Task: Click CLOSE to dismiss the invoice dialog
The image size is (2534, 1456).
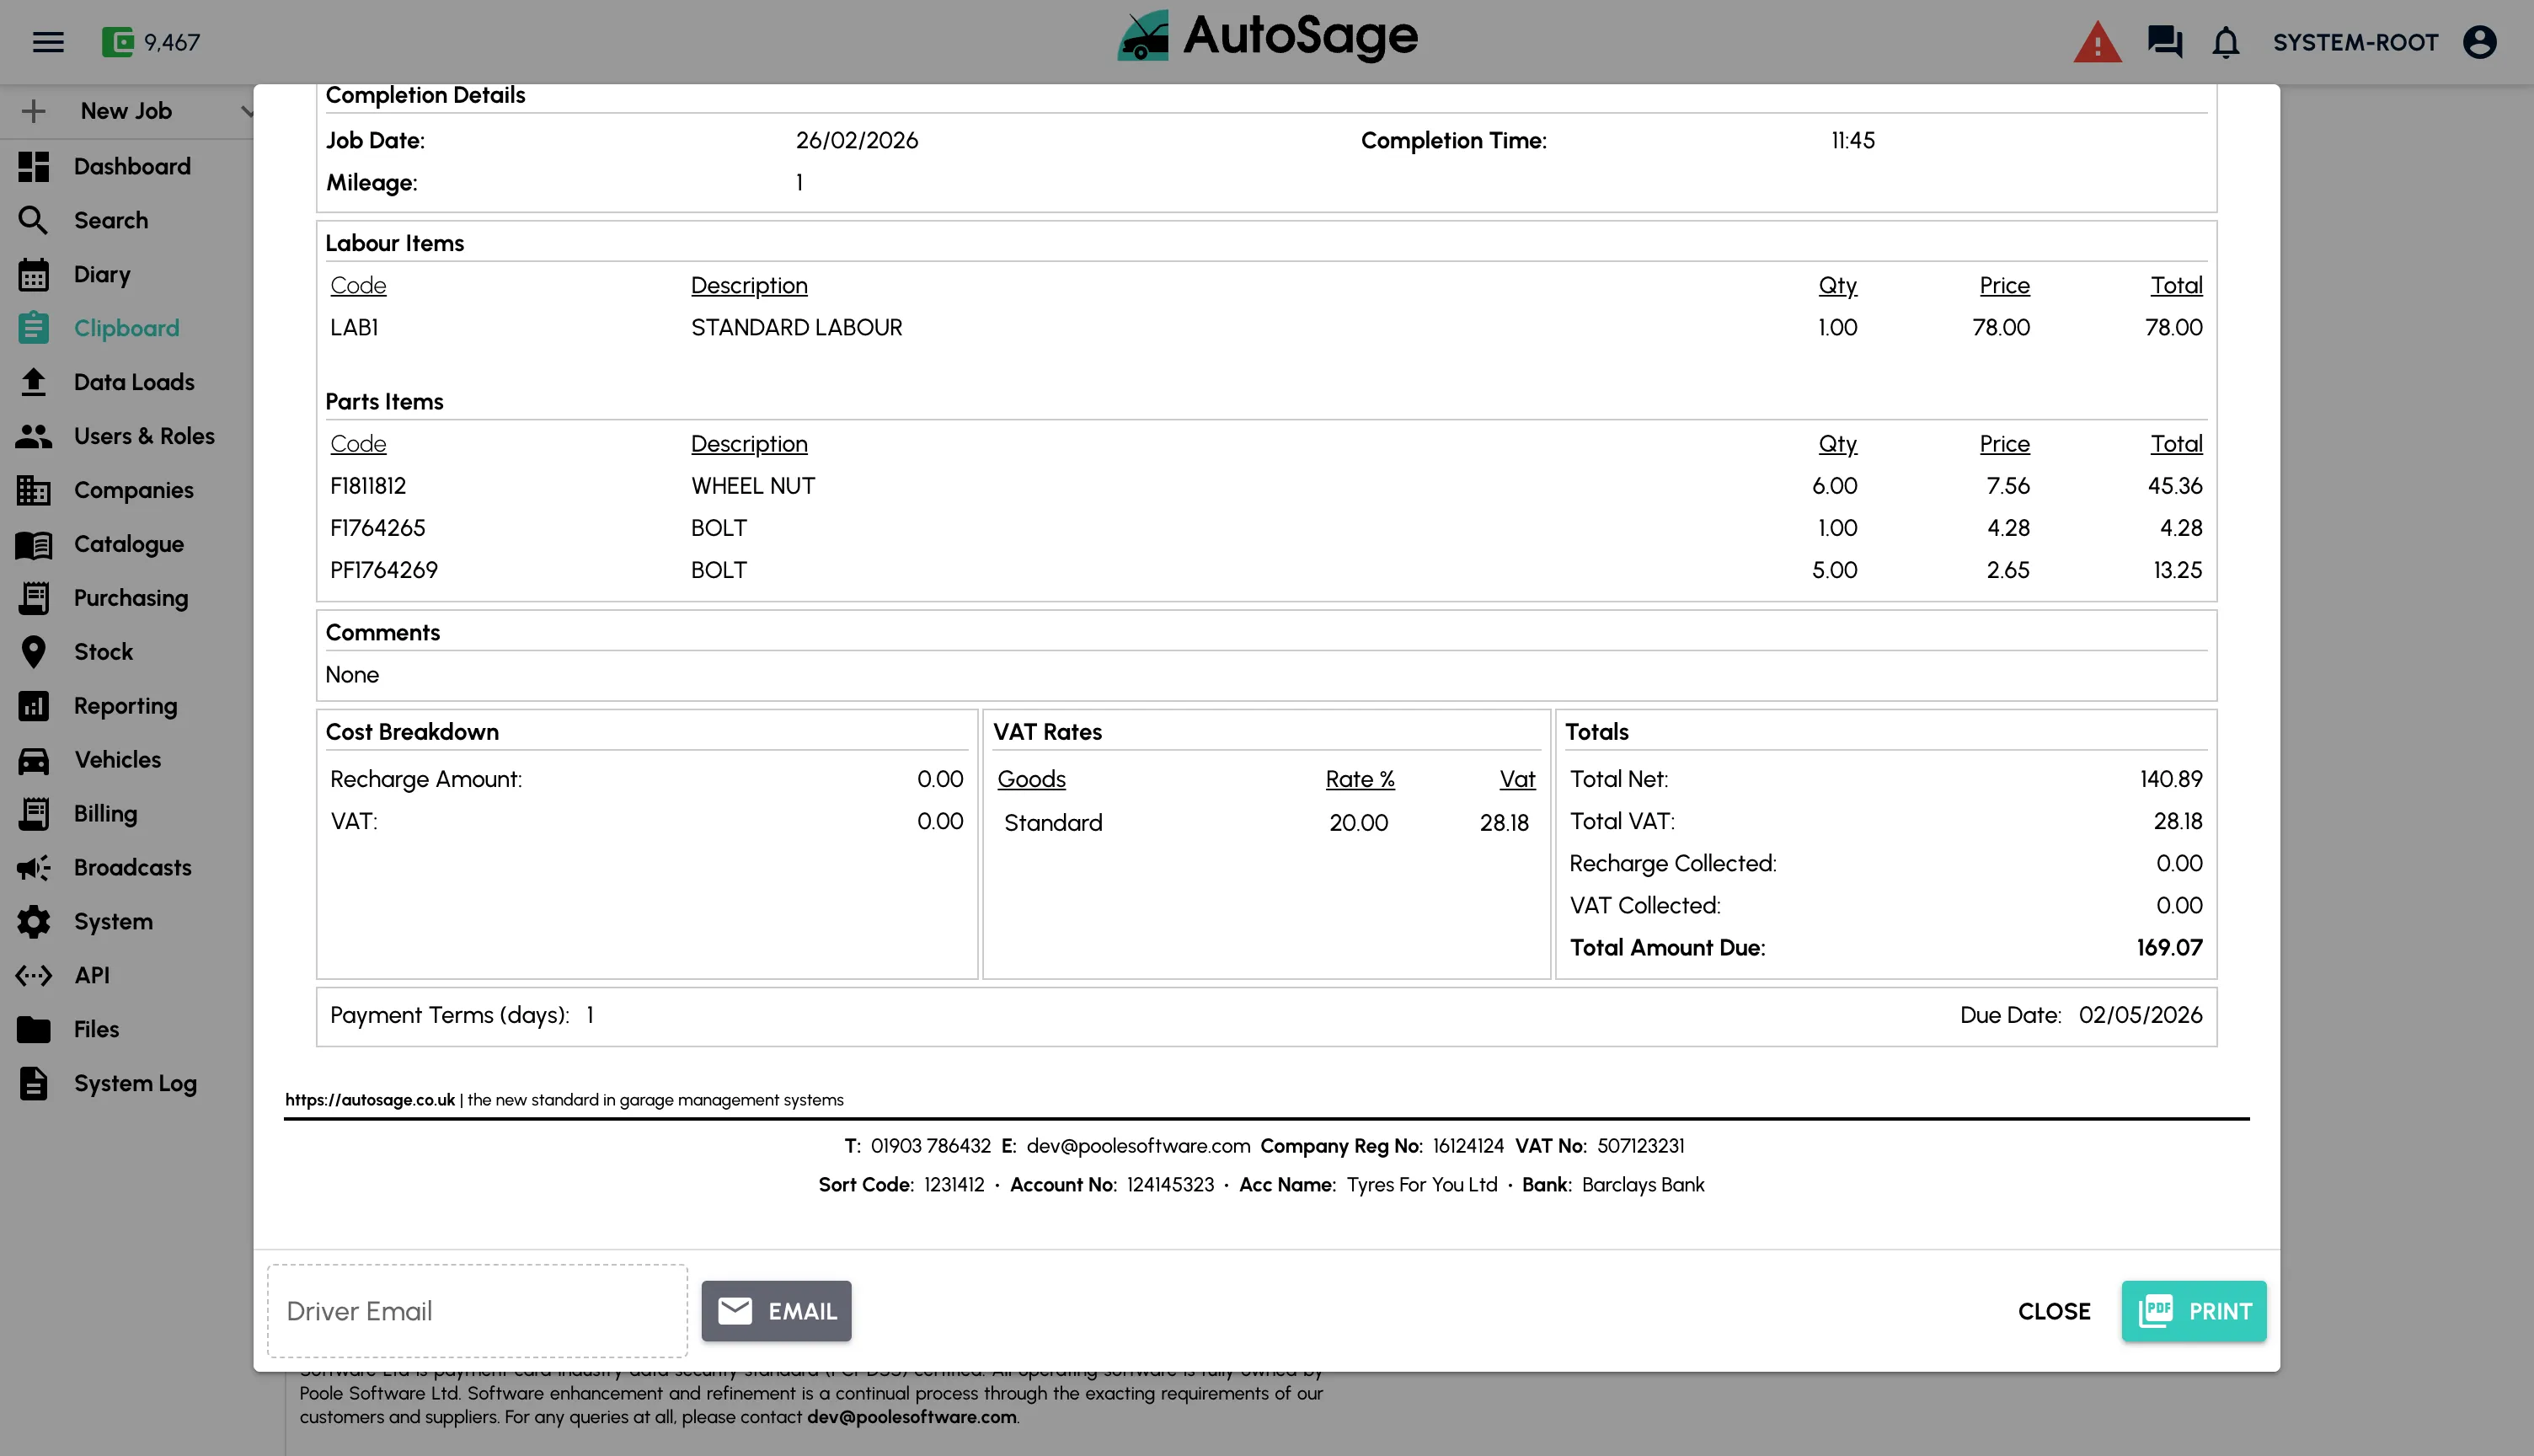Action: [2054, 1311]
